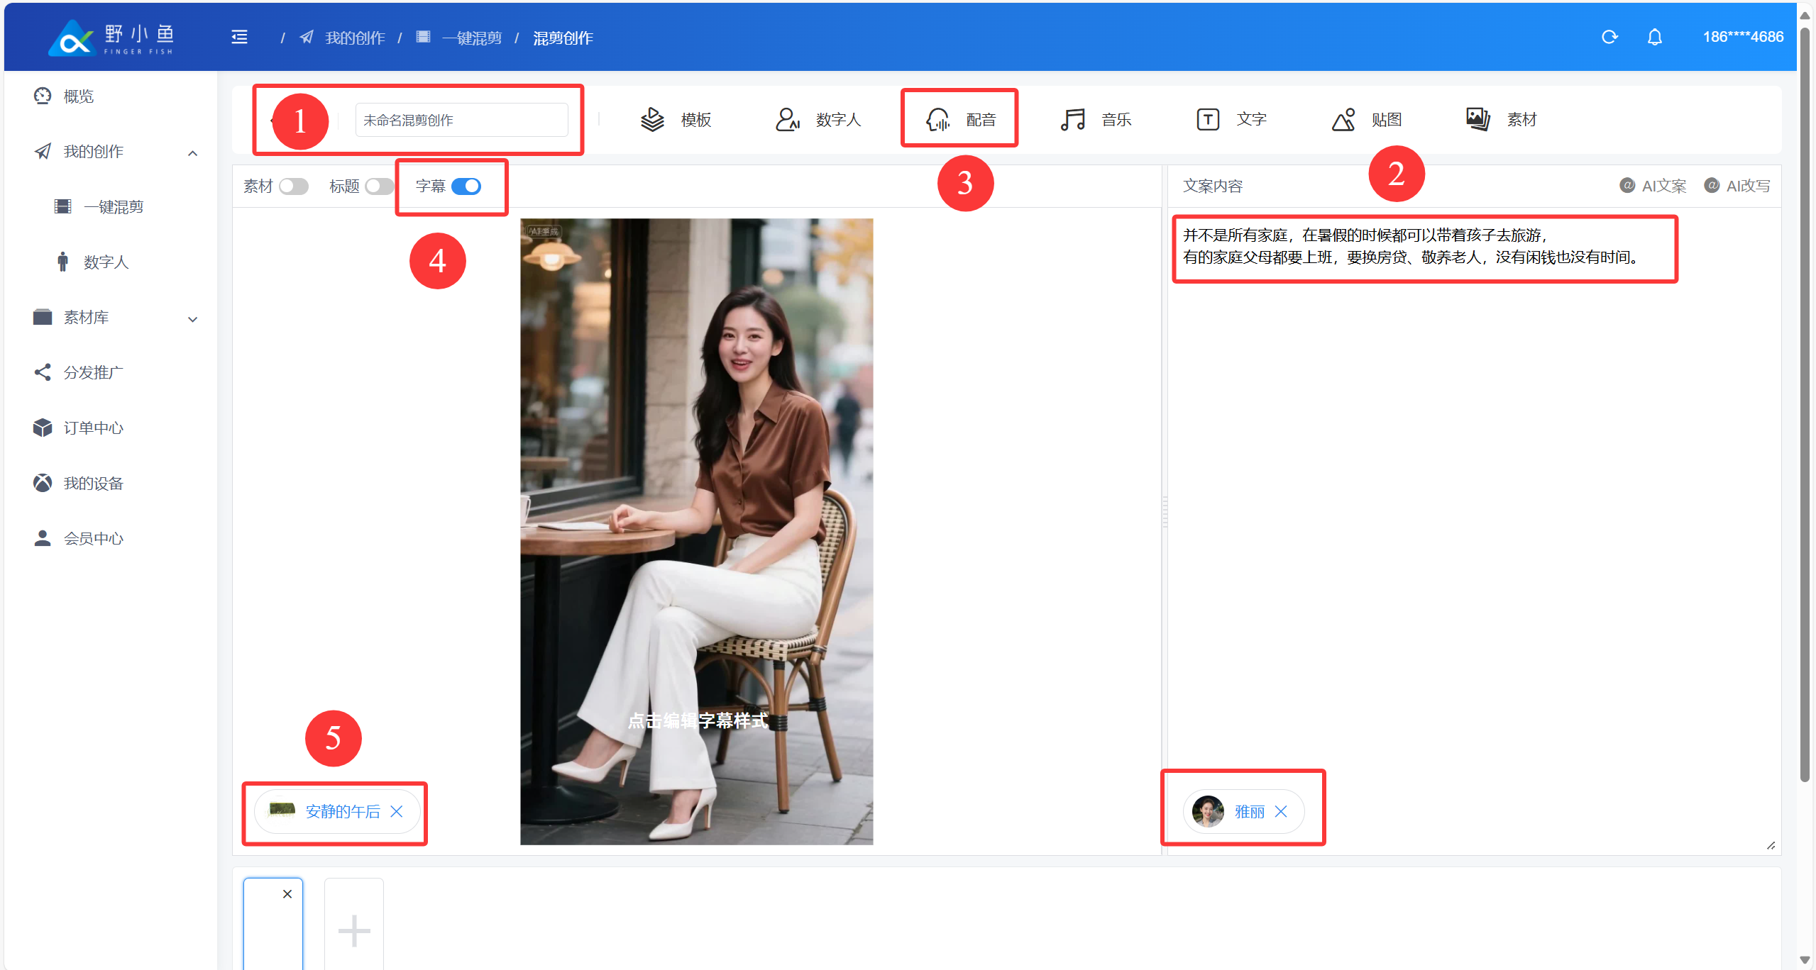This screenshot has width=1816, height=970.
Task: Collapse sidebar with the hamburger icon
Action: 240,37
